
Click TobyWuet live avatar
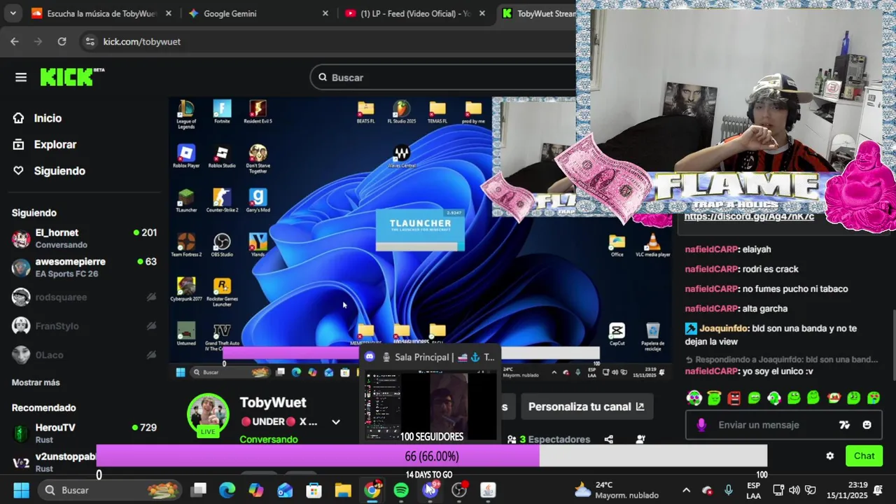pos(208,414)
